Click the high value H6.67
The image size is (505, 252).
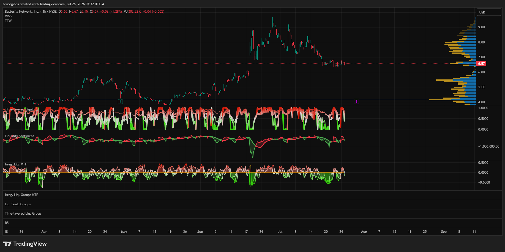[73, 12]
